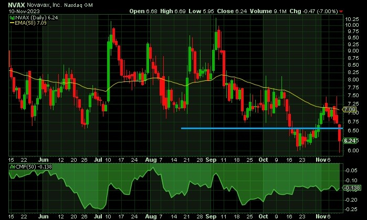The width and height of the screenshot is (367, 220).
Task: Click Aug on the CMF panel date axis
Action: pyautogui.click(x=151, y=216)
